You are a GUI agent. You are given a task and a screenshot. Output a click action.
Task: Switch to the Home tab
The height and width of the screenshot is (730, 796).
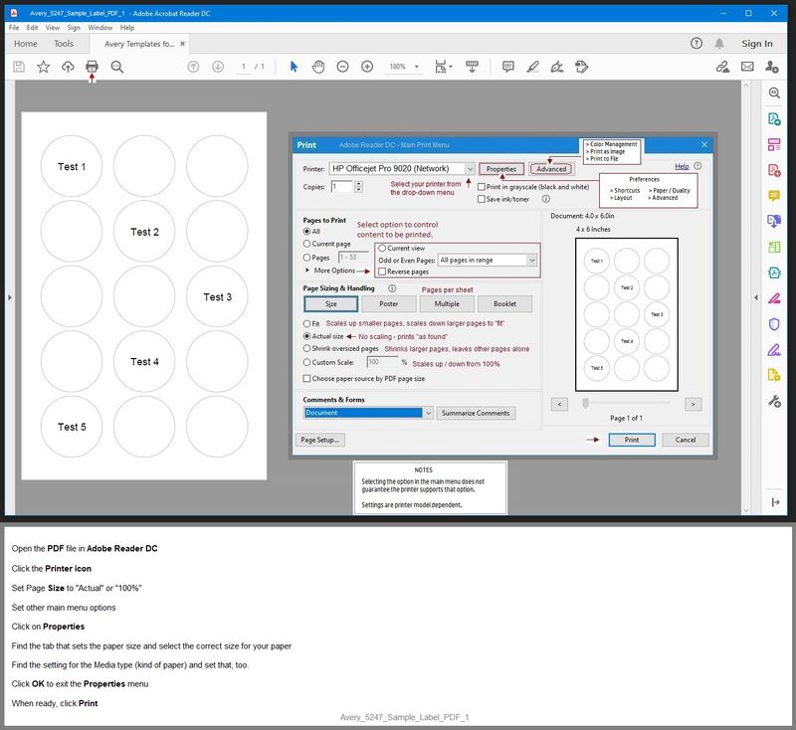tap(26, 44)
